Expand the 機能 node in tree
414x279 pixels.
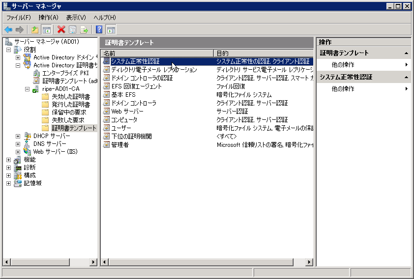tap(8, 160)
